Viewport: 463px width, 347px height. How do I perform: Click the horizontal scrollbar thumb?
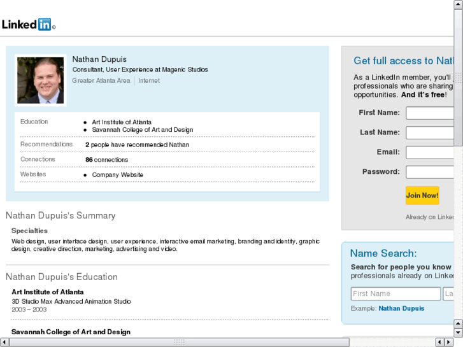179,342
